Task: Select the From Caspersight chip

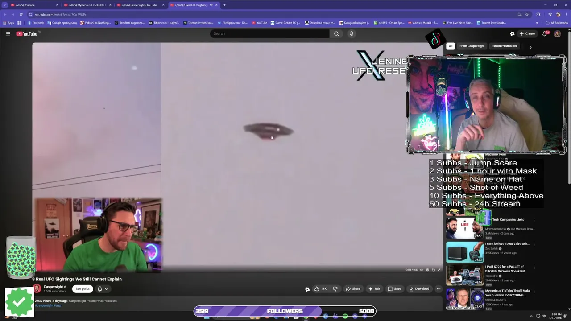Action: point(472,46)
